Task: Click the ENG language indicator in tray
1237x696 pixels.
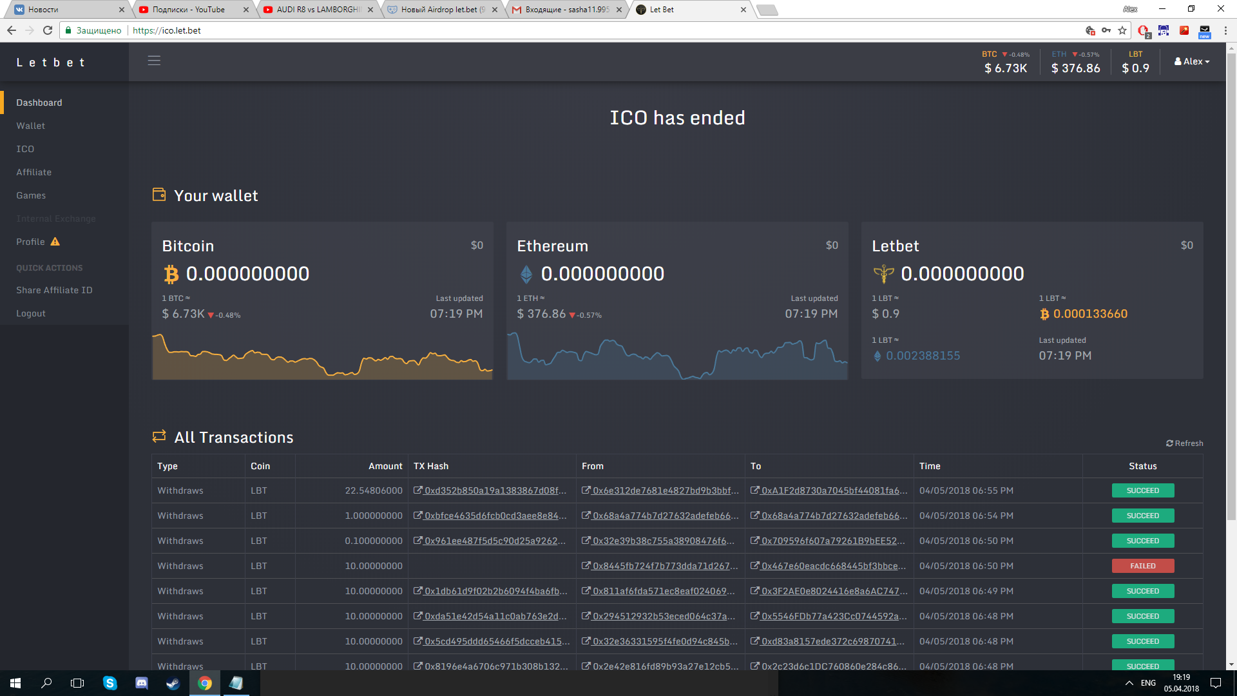Action: pos(1148,683)
